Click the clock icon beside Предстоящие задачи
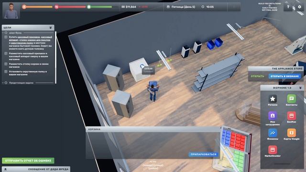Image resolution: width=306 pixels, height=172 pixels. pos(6,83)
